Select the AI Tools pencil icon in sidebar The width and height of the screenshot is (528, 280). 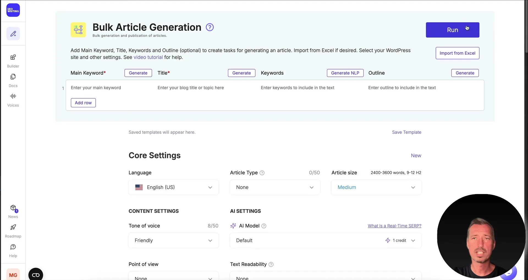click(13, 33)
